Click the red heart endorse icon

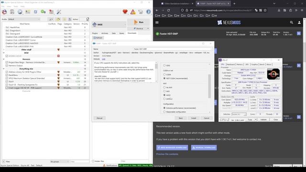[x=125, y=12]
